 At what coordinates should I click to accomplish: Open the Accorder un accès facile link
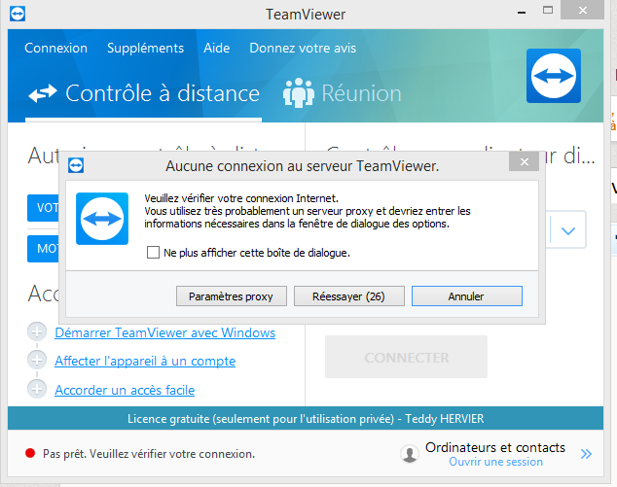(x=125, y=390)
